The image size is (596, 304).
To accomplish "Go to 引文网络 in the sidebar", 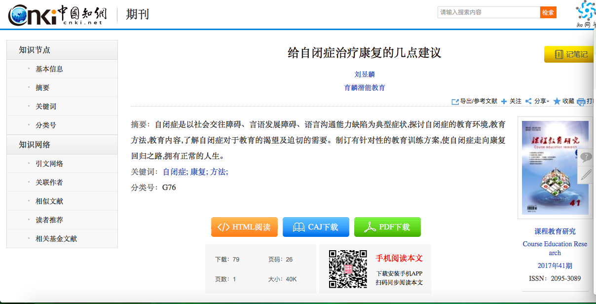I will [49, 164].
